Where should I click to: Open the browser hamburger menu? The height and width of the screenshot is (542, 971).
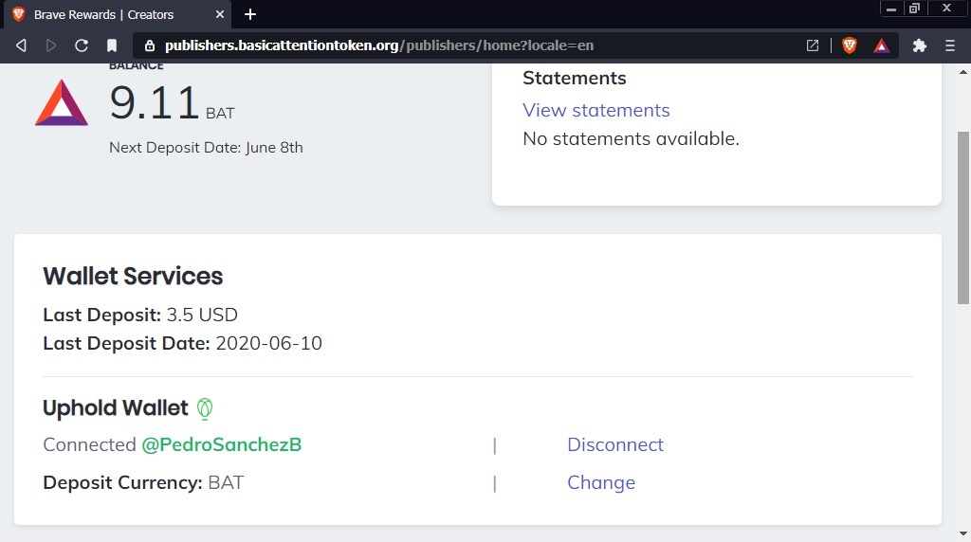(950, 45)
